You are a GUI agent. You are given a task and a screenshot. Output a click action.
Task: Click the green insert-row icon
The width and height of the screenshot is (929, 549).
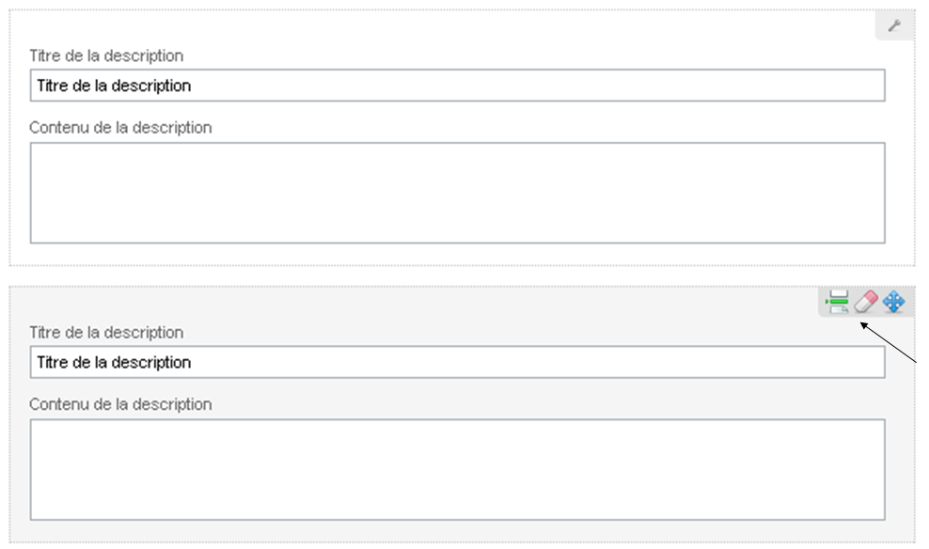[836, 302]
